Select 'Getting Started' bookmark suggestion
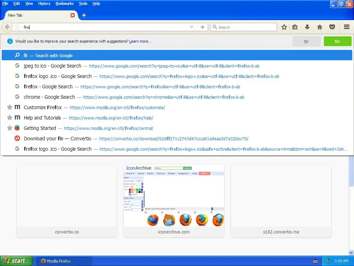Viewport: 354px width, 266px height. point(177,128)
